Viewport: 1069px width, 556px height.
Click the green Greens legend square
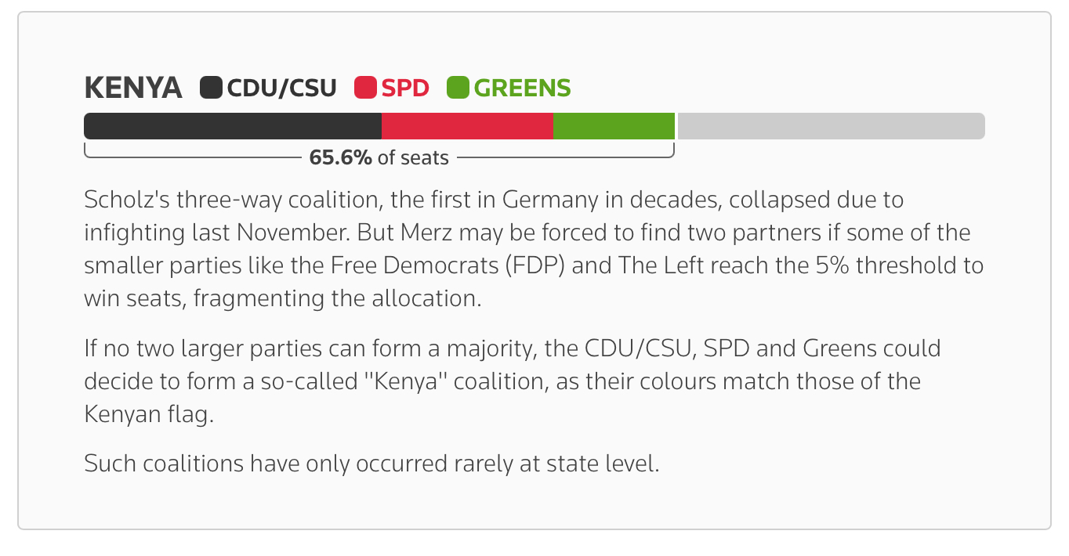(458, 88)
